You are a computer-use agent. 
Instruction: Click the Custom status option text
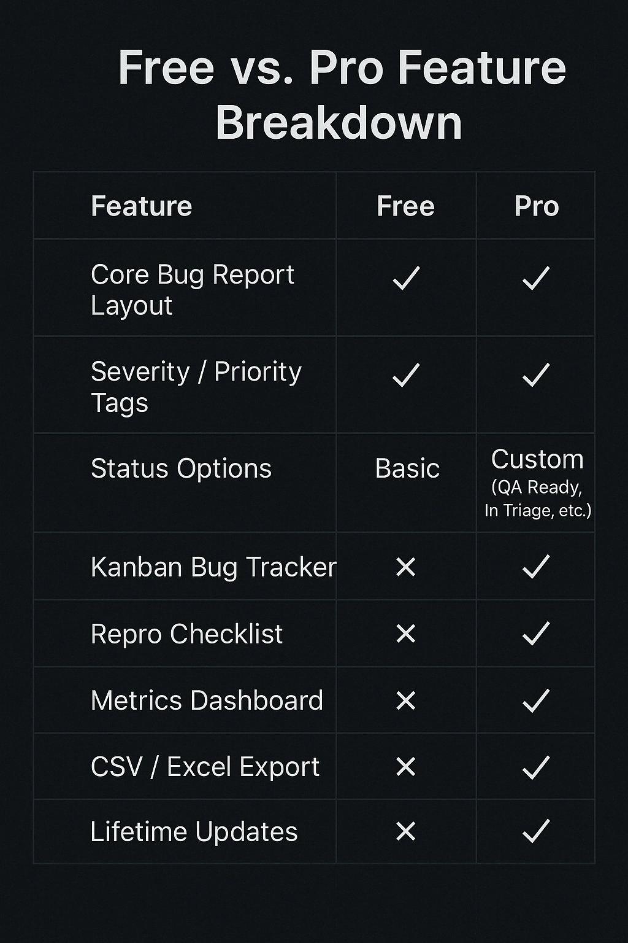coord(537,459)
